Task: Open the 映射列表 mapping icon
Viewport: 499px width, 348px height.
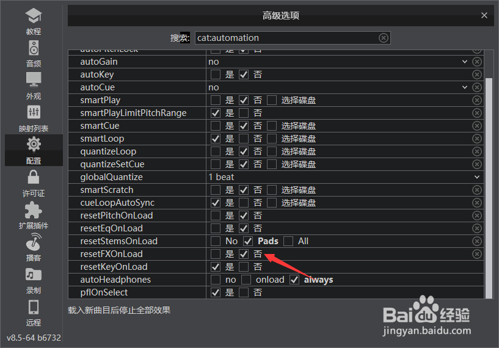Action: pyautogui.click(x=34, y=112)
